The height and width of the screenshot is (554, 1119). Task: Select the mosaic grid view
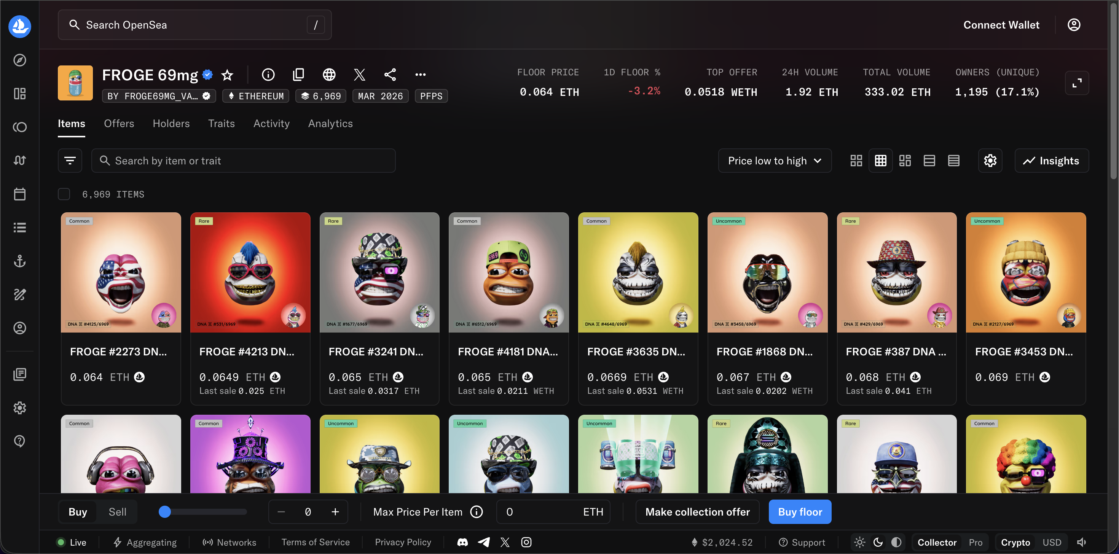[x=905, y=161]
